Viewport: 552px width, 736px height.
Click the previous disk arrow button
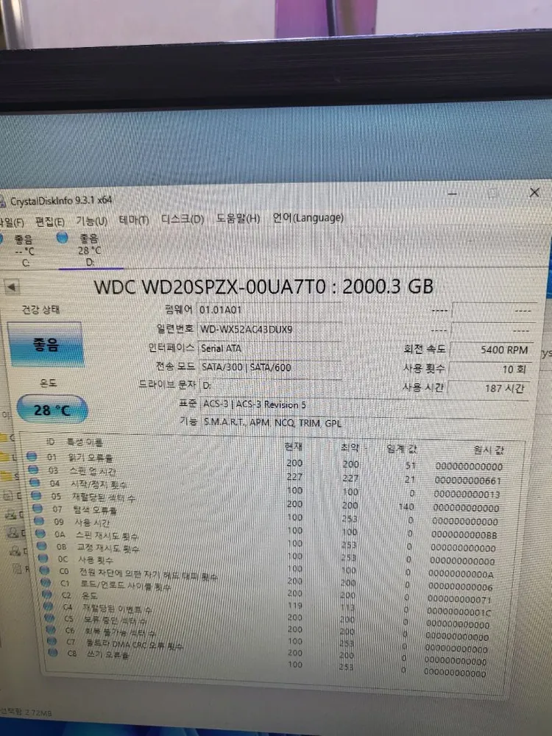13,287
